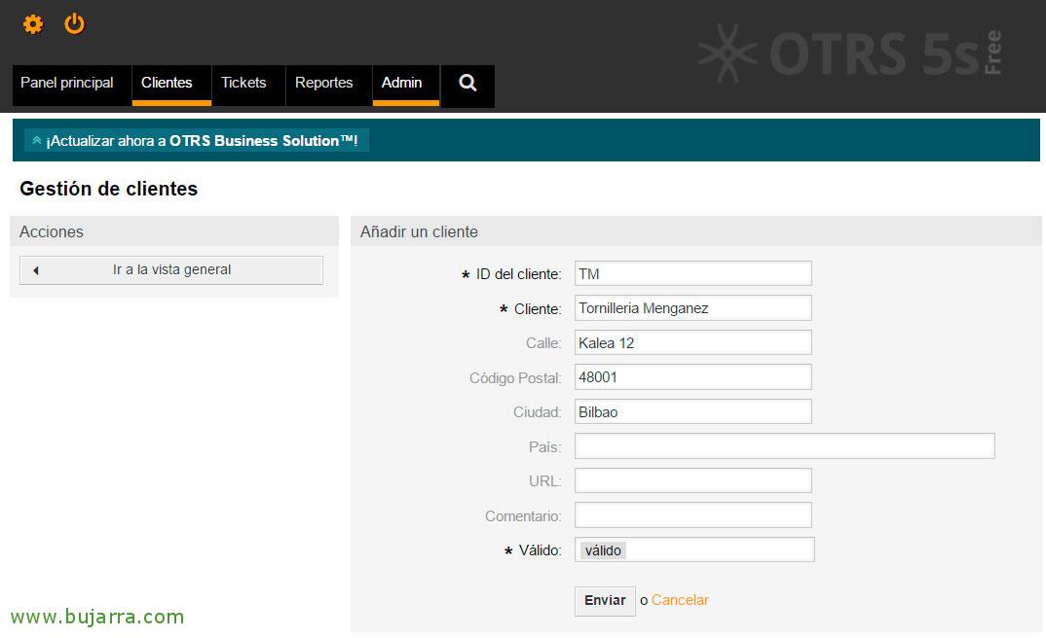Click the Ir a la vista general button

pyautogui.click(x=171, y=270)
